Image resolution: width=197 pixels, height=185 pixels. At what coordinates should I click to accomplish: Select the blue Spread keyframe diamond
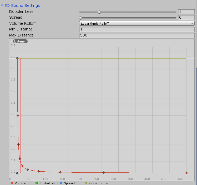click(x=17, y=173)
